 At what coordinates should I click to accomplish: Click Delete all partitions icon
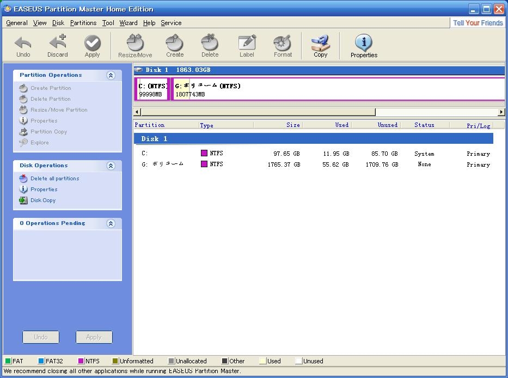(x=23, y=178)
